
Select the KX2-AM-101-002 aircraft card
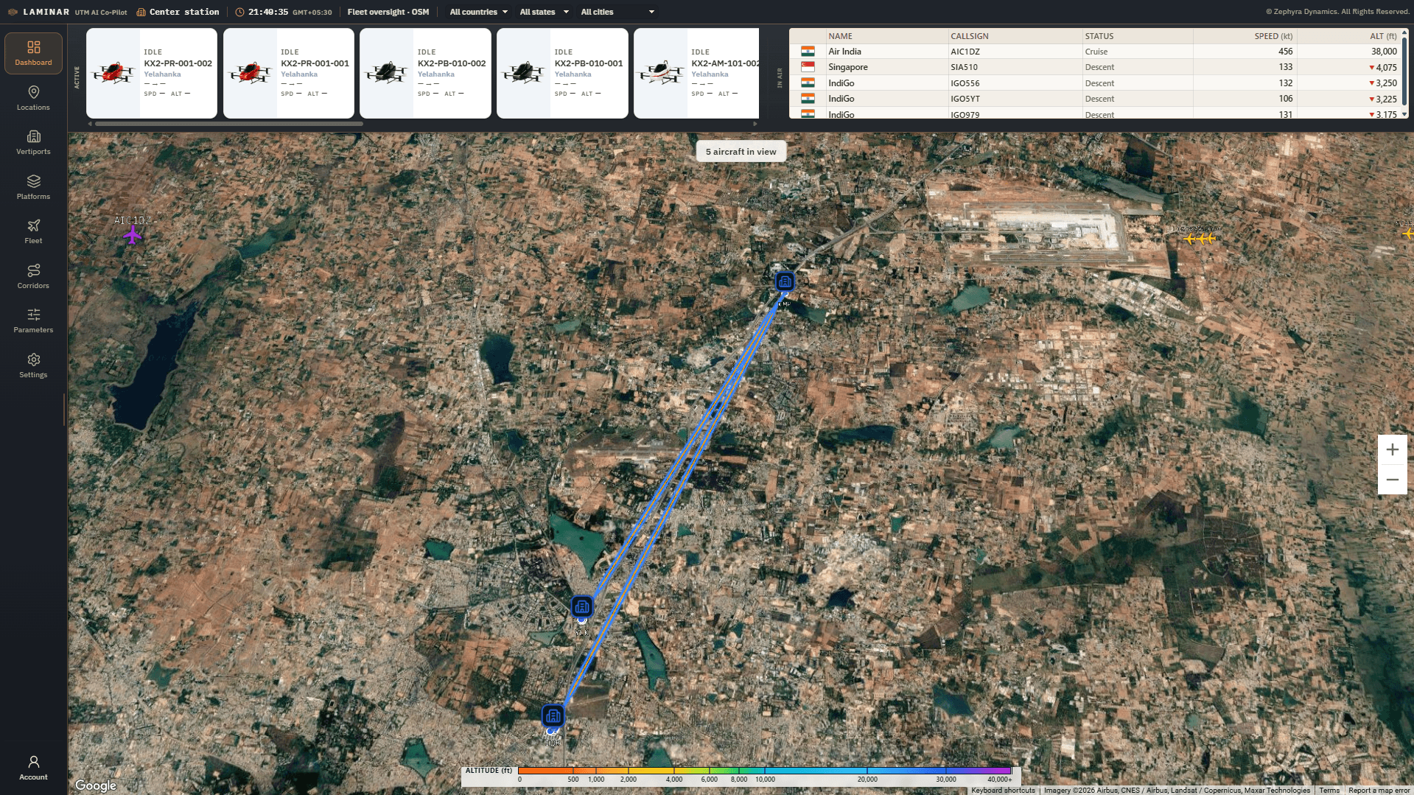tap(696, 73)
